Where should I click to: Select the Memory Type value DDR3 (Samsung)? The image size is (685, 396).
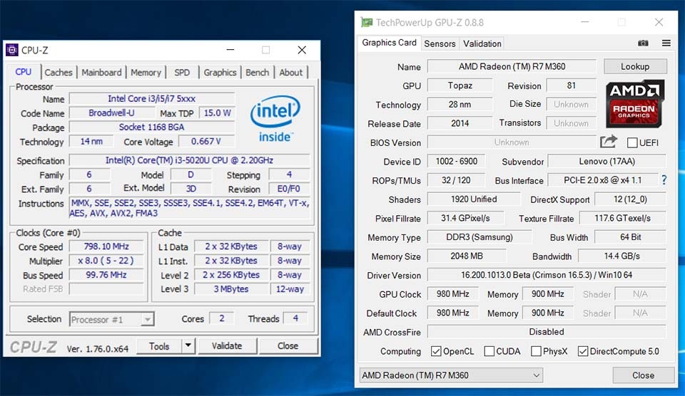[479, 237]
